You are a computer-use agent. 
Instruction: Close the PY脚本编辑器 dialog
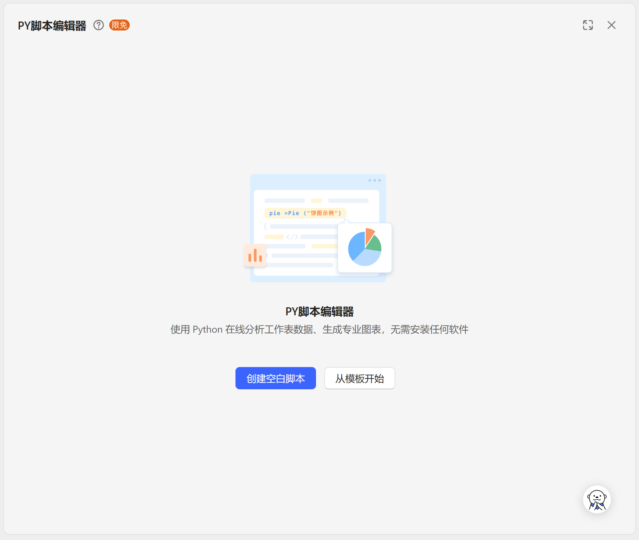click(612, 25)
